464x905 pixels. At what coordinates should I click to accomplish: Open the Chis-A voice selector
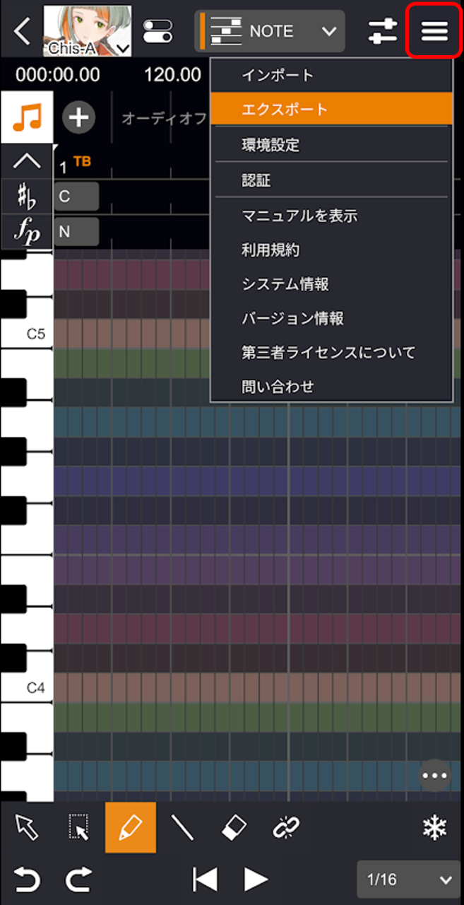click(x=88, y=31)
